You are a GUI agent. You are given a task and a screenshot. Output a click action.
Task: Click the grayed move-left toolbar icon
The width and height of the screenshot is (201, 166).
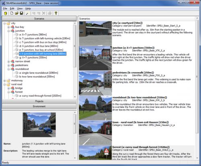(x=34, y=13)
